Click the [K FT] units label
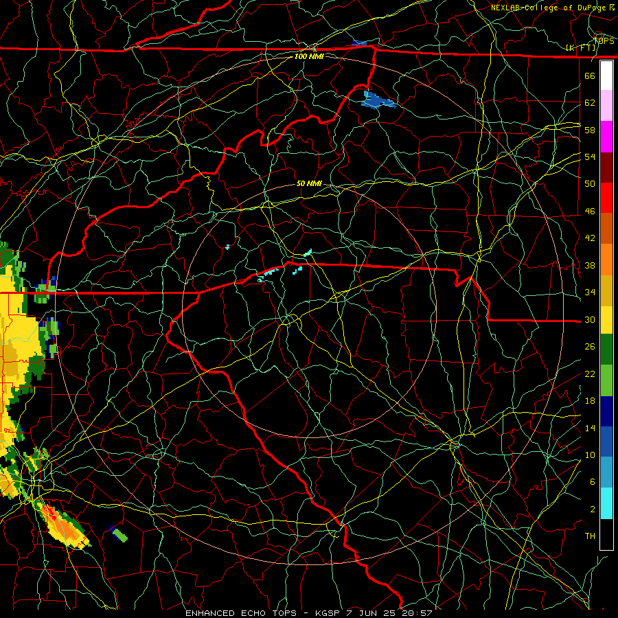The height and width of the screenshot is (618, 618). (581, 47)
